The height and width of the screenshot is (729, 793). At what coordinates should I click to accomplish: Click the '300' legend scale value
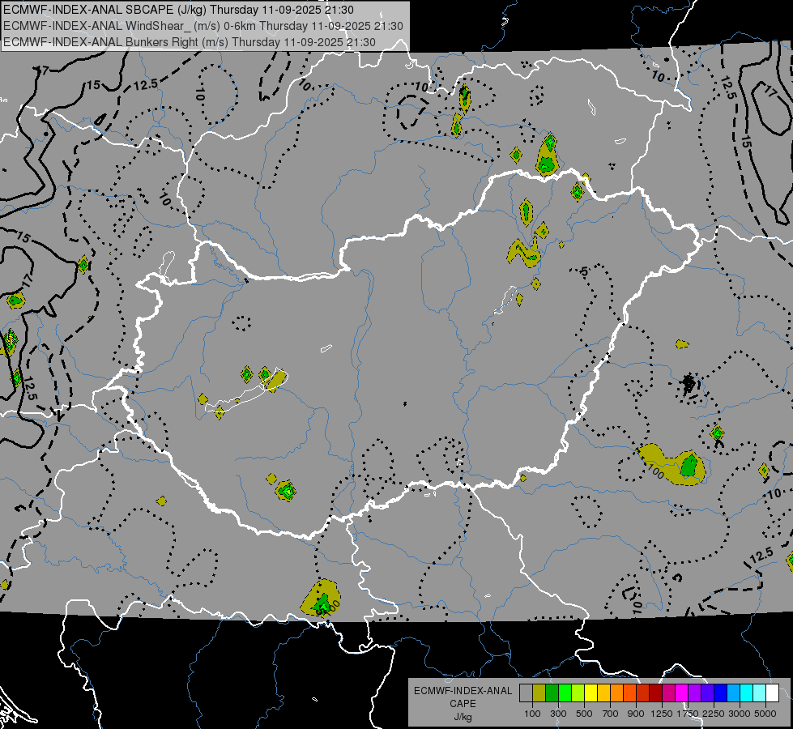tap(558, 714)
